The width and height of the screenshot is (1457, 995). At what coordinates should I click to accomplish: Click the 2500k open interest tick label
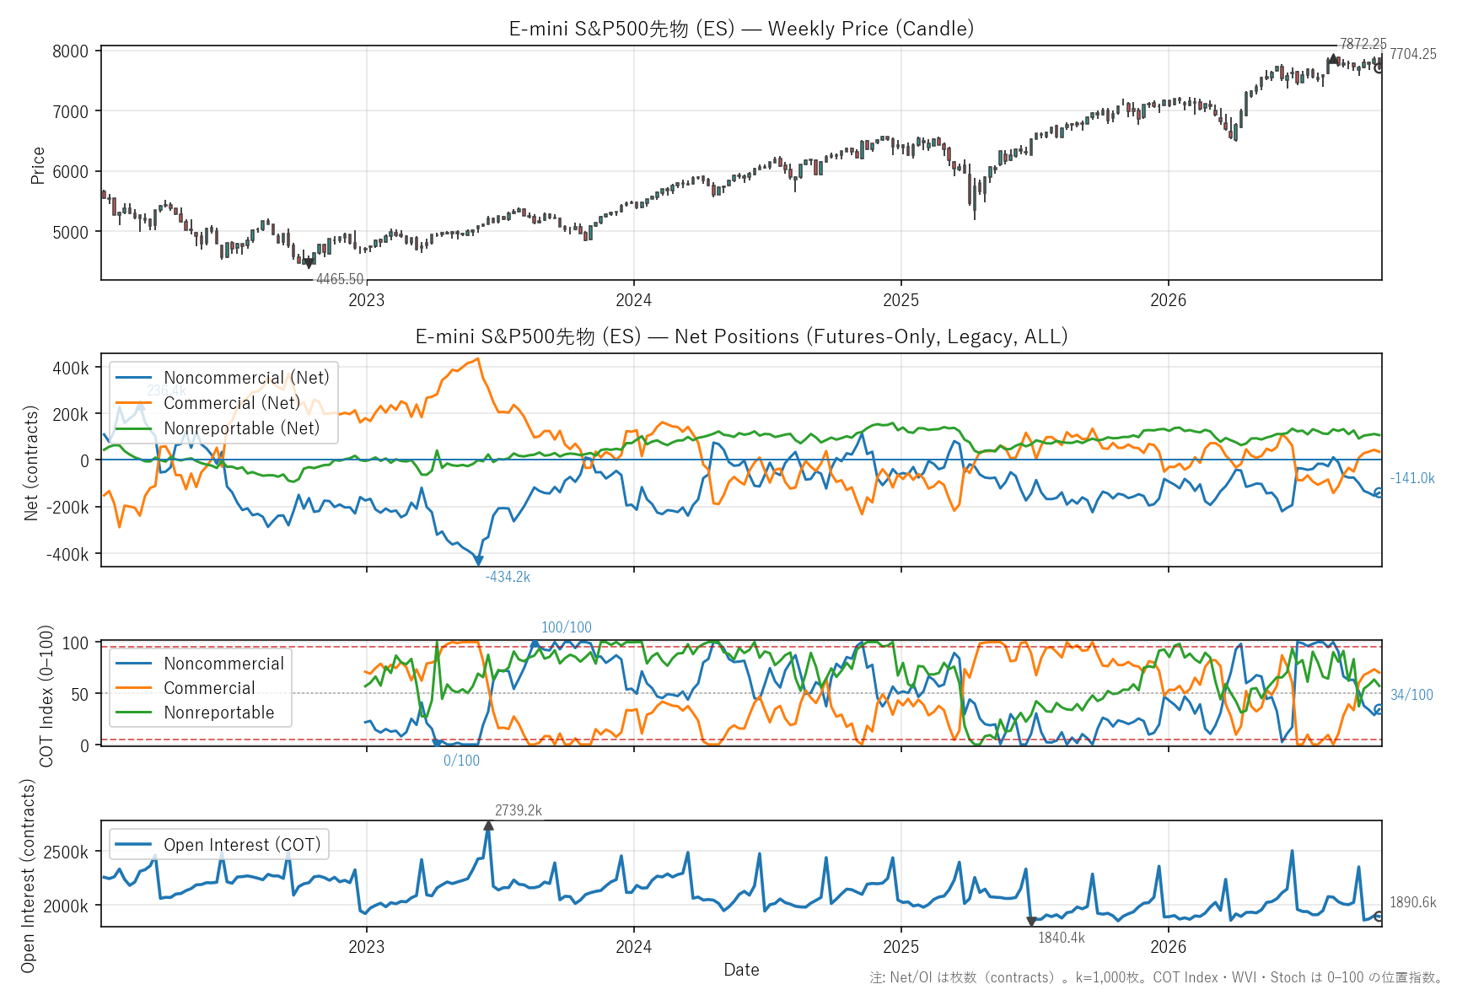66,852
